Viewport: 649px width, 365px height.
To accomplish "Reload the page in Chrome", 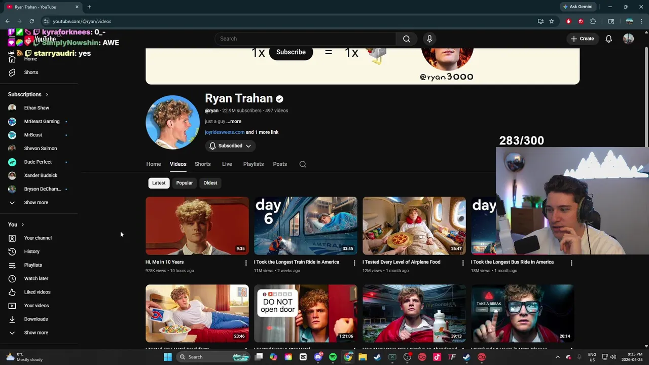I will (x=31, y=21).
